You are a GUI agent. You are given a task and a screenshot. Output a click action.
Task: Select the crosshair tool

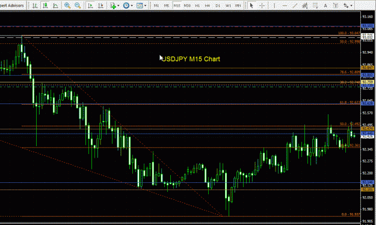(x=262, y=5)
